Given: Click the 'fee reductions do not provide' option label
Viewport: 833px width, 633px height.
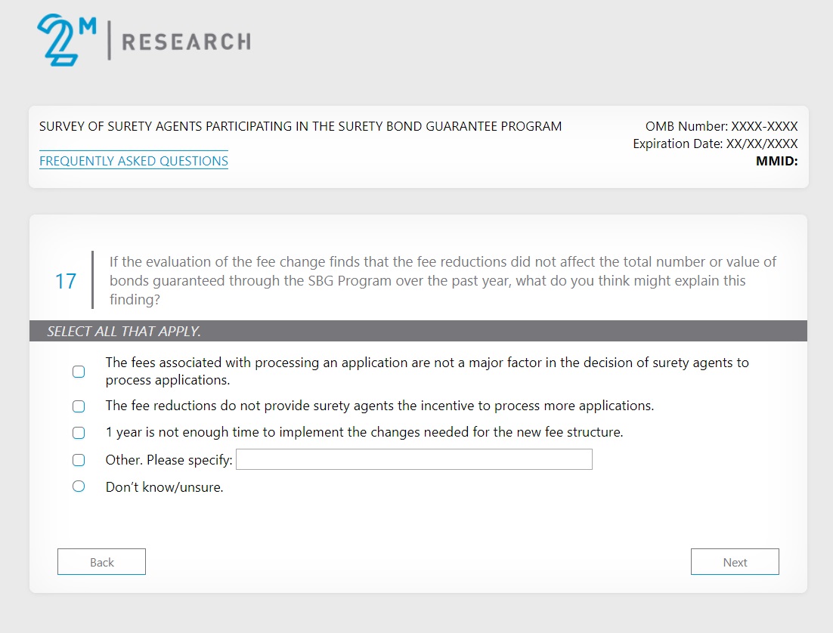Looking at the screenshot, I should pyautogui.click(x=379, y=406).
